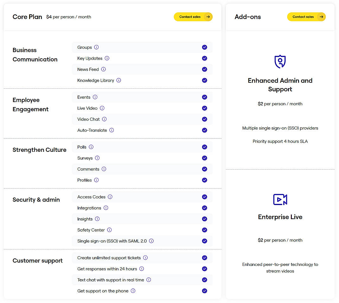Open the info icon next to Surveys
This screenshot has width=339, height=303.
tap(97, 158)
